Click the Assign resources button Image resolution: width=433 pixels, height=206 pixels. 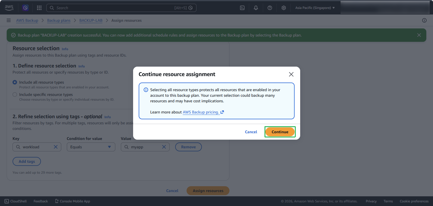pyautogui.click(x=208, y=191)
